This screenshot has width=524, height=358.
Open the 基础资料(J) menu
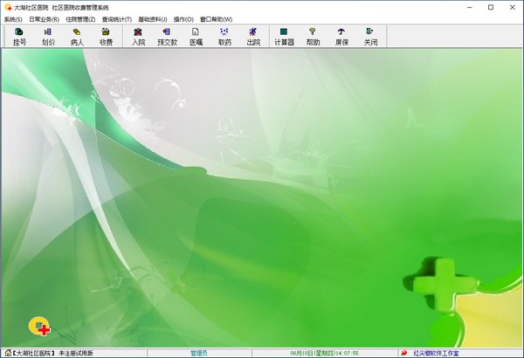(154, 18)
